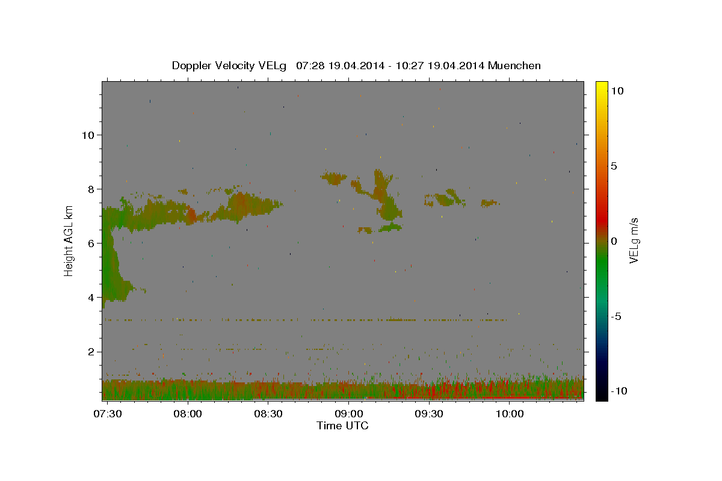
Task: Click the 'VELg m/s' colorbar label
Action: [x=634, y=241]
